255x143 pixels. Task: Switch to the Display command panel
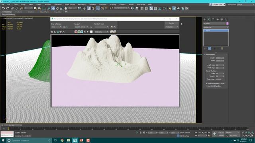222,19
